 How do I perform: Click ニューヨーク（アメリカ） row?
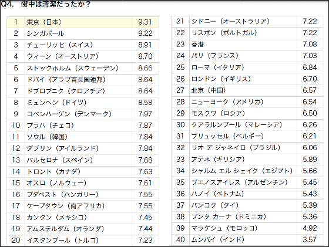tap(247, 102)
